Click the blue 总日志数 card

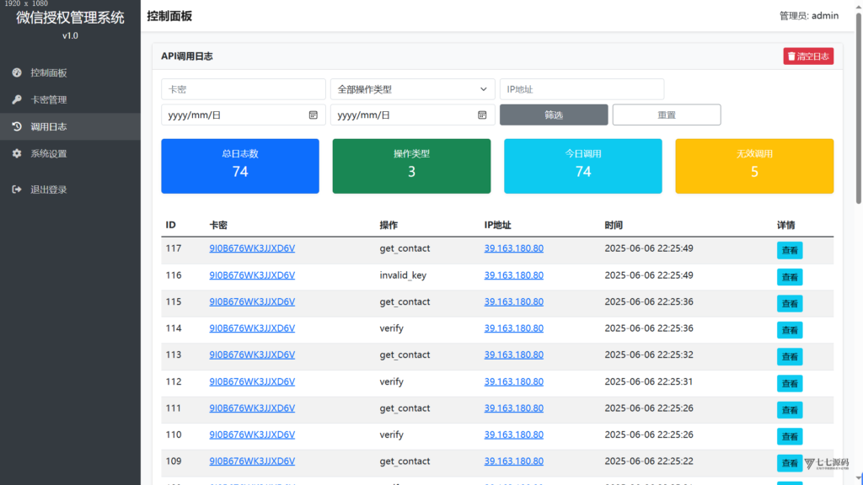pyautogui.click(x=240, y=166)
